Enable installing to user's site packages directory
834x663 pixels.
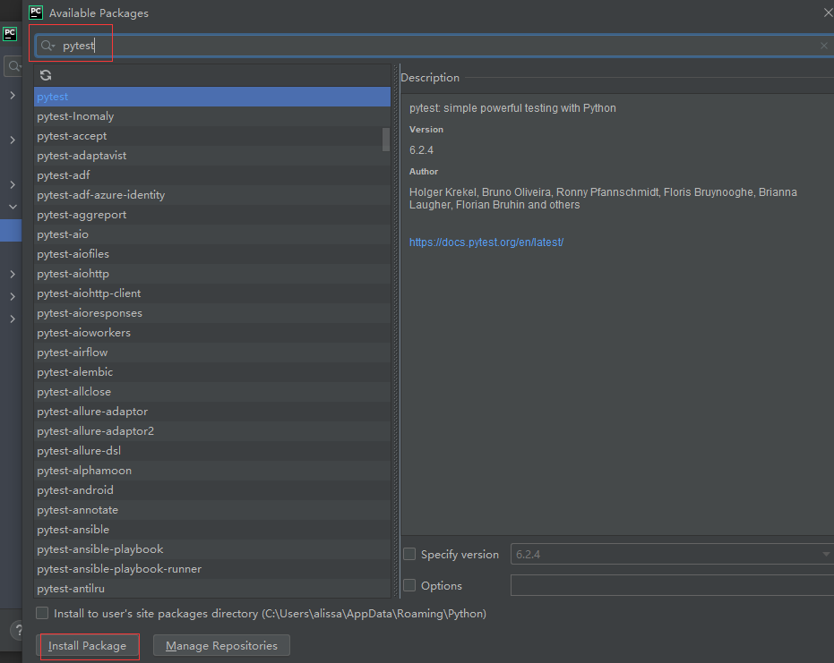click(x=41, y=613)
